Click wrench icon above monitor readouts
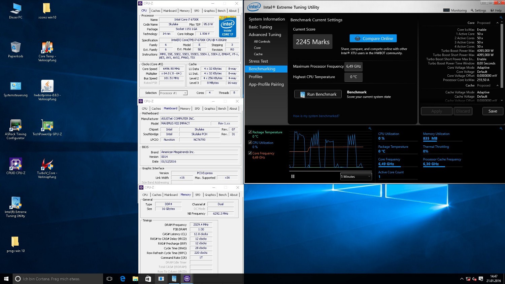This screenshot has height=284, width=505. [501, 129]
